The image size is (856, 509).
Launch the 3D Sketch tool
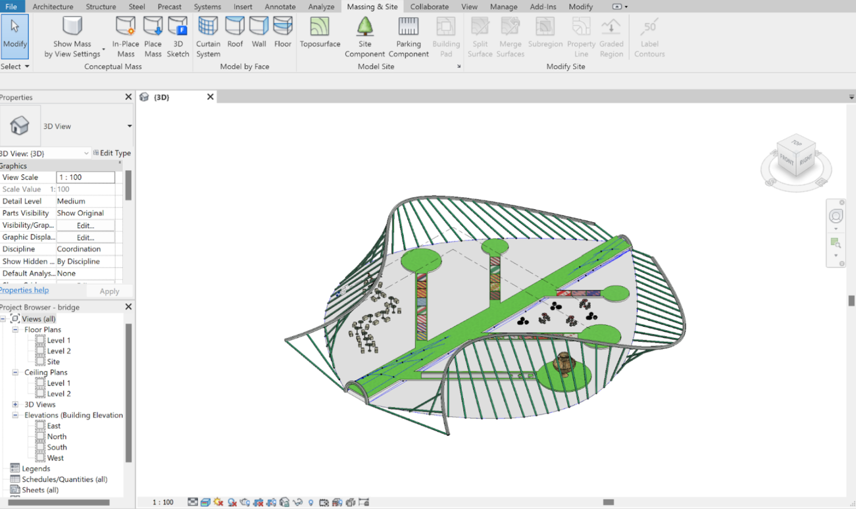pyautogui.click(x=178, y=37)
